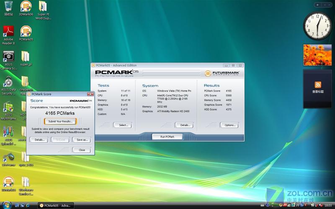This screenshot has height=209, width=335.
Task: Open the analog clock sidebar gadget
Action: click(317, 25)
